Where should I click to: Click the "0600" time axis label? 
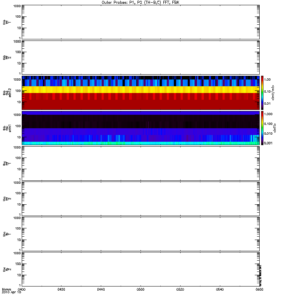pyautogui.click(x=259, y=289)
